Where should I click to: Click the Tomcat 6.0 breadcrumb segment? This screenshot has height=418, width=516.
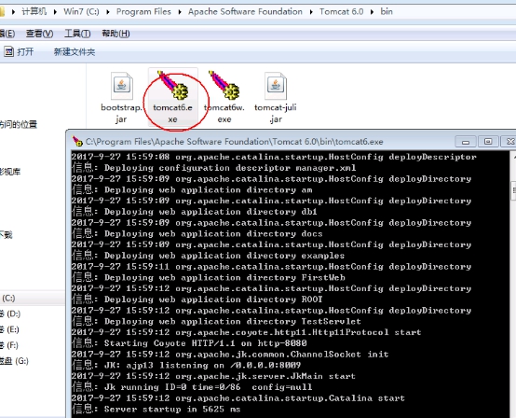[x=341, y=11]
